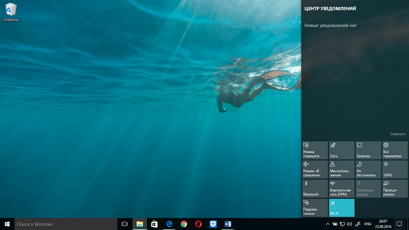Open Task View from the taskbar
The image size is (409, 230).
tap(124, 224)
